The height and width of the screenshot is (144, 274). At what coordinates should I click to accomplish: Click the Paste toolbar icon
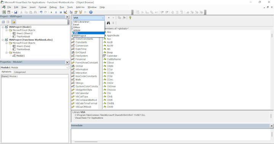click(x=30, y=12)
